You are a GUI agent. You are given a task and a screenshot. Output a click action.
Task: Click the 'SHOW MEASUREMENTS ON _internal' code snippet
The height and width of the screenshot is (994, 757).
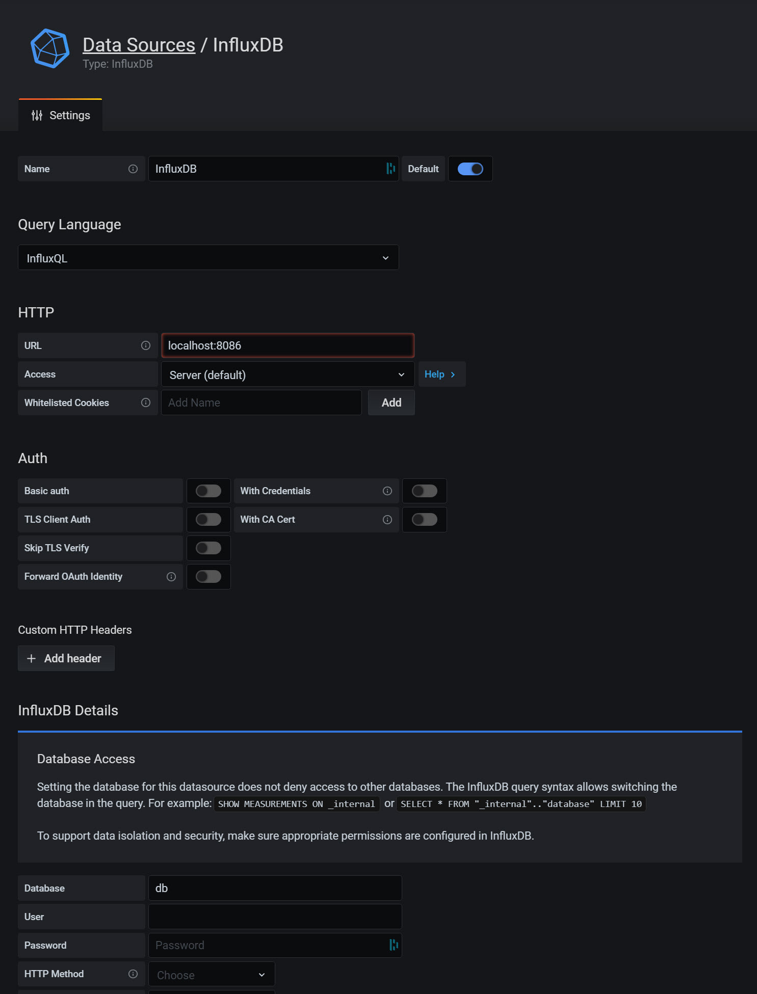click(x=297, y=804)
